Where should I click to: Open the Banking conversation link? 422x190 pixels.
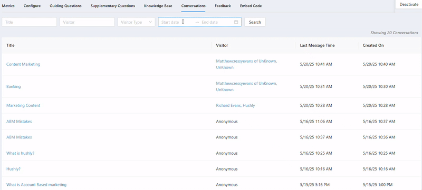coord(14,86)
